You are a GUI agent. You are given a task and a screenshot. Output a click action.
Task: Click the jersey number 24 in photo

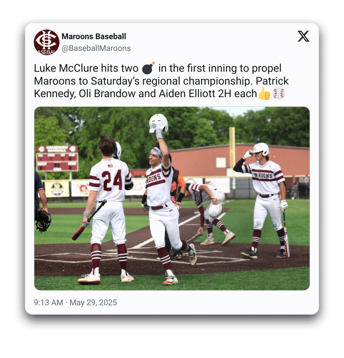[x=112, y=181]
